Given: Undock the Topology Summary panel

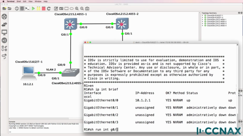Looking at the screenshot, I should (239, 13).
